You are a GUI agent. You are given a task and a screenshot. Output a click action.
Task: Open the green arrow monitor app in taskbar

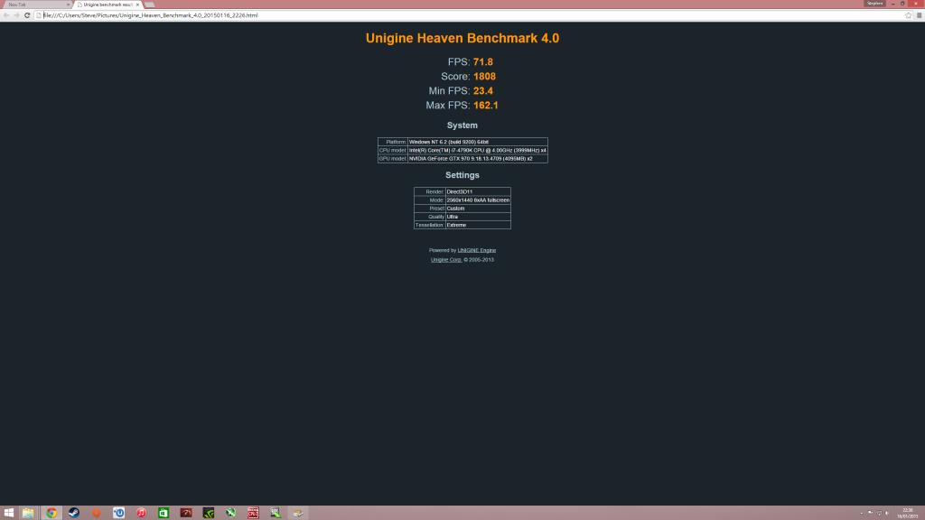pyautogui.click(x=276, y=513)
